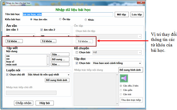Click 'Từ khóa ...' button under âm vần 1
The image size is (177, 110).
[x=14, y=41]
